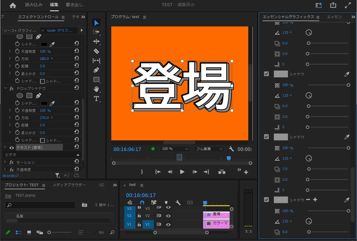This screenshot has width=357, height=241.
Task: Select the Razor tool
Action: click(x=96, y=51)
